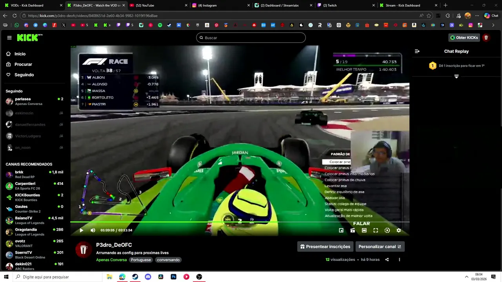This screenshot has height=282, width=502.
Task: Switch to Dashboard / Streamlabs tab
Action: click(284, 5)
